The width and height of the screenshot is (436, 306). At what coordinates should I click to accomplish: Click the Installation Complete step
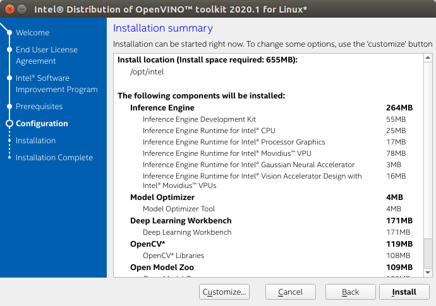pyautogui.click(x=54, y=157)
